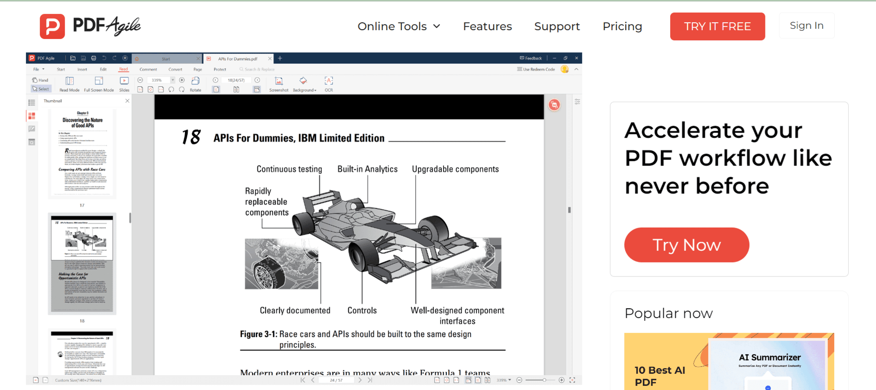The height and width of the screenshot is (390, 876).
Task: Click the zoom in plus icon in the Read ribbon
Action: point(182,80)
